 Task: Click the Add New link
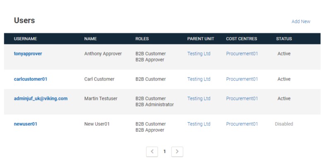[x=301, y=21]
